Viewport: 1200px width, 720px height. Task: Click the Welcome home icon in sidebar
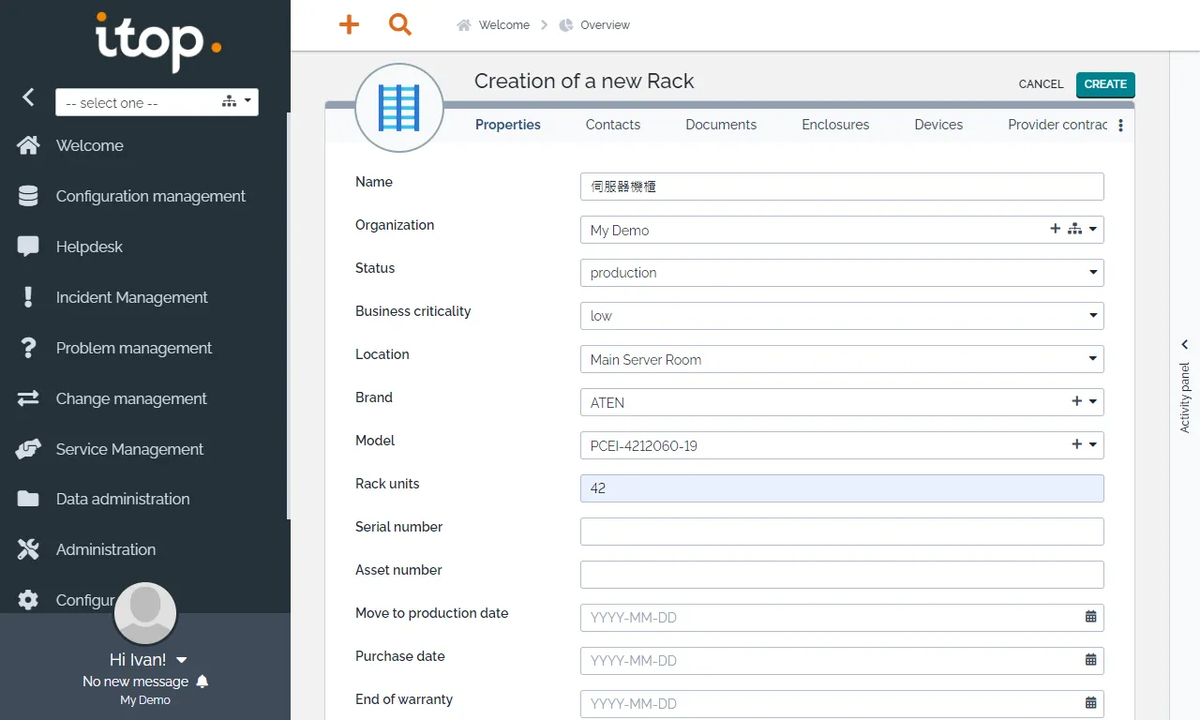28,145
